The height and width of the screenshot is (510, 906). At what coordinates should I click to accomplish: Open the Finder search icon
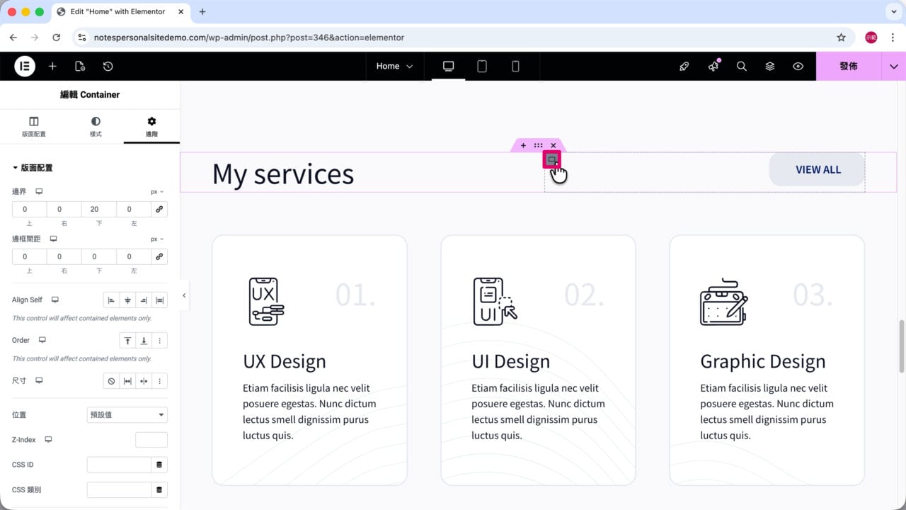[x=742, y=66]
